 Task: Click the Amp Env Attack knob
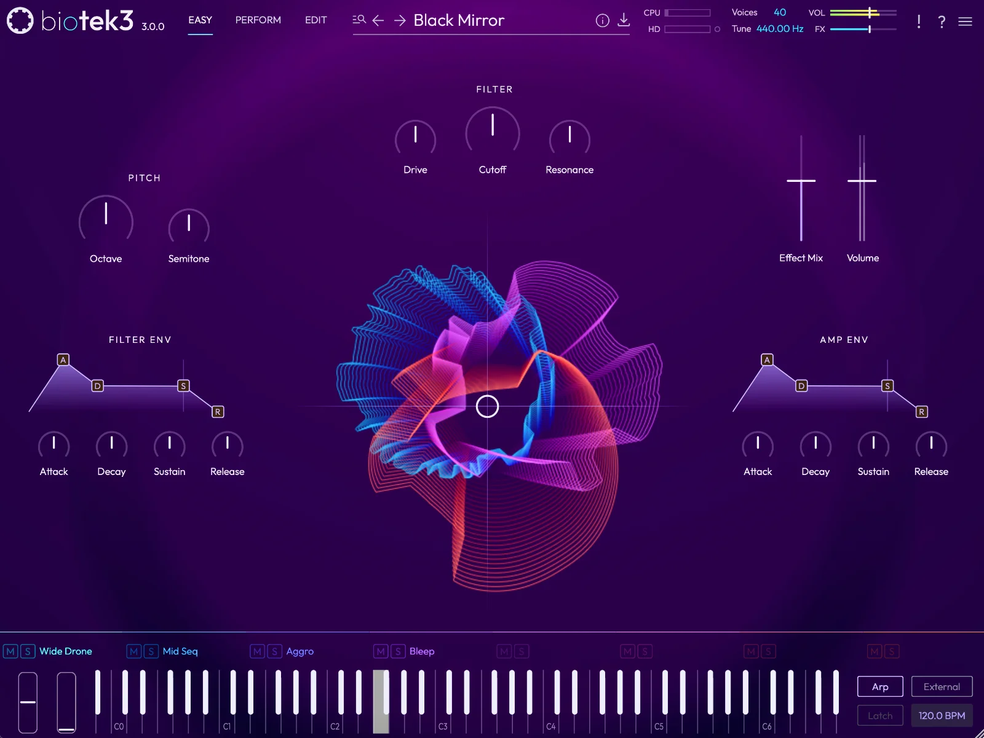pyautogui.click(x=758, y=446)
